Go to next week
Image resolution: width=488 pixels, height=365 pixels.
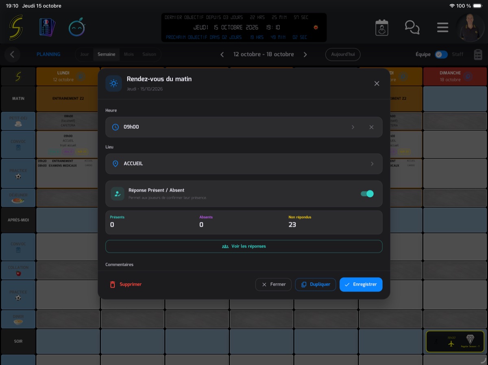coord(305,54)
